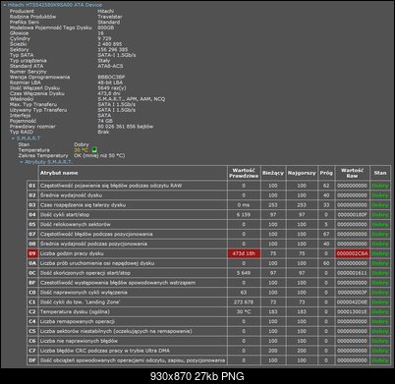Click the '5 649' value in row 0C
The image size is (395, 384).
tap(244, 273)
